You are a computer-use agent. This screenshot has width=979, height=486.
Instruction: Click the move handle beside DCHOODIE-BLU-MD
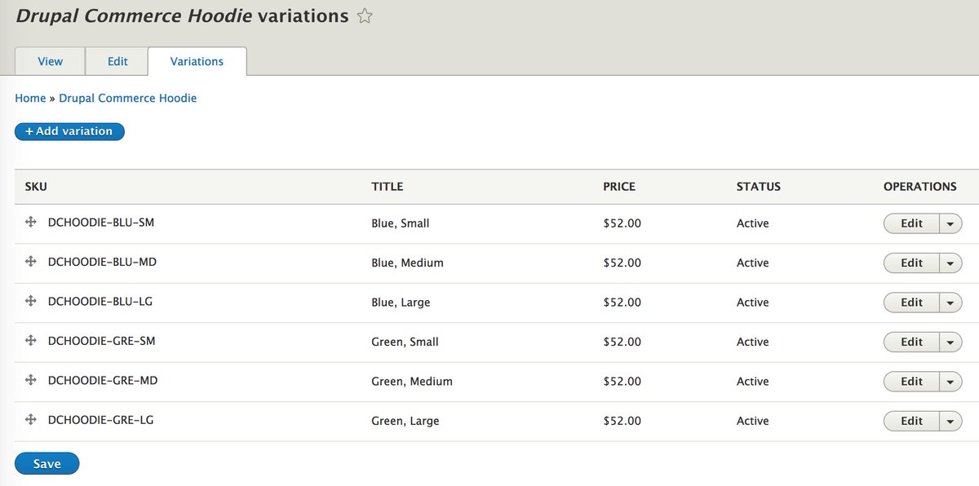pyautogui.click(x=31, y=262)
